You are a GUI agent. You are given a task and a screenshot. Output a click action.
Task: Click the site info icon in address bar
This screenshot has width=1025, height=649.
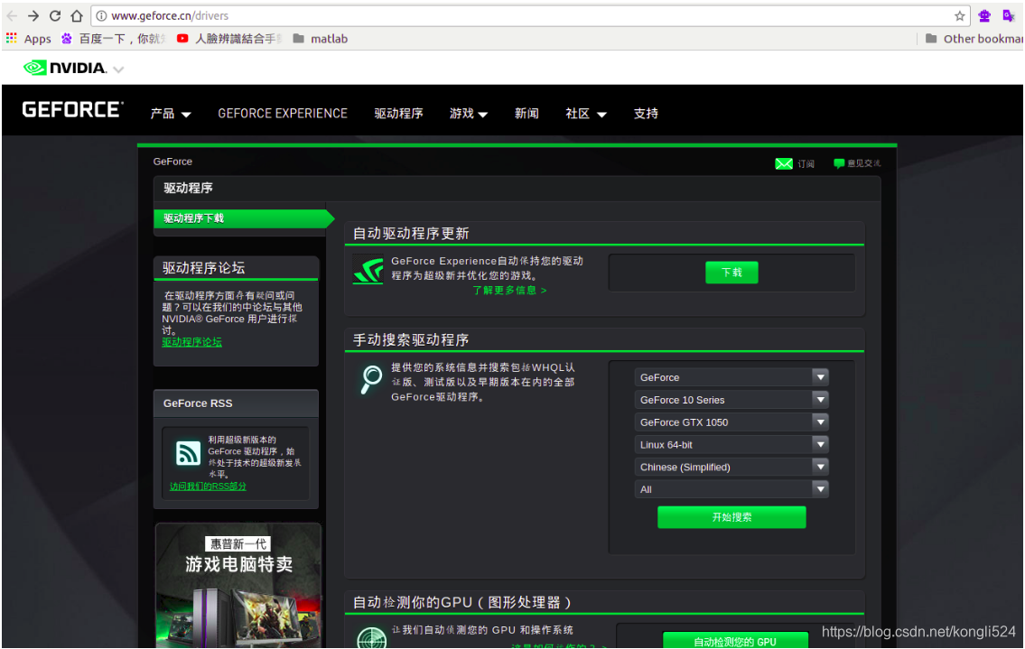click(x=100, y=15)
